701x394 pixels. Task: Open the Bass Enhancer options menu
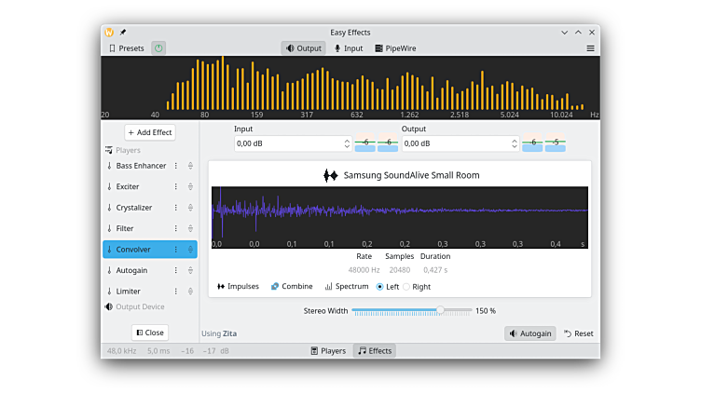pos(175,166)
